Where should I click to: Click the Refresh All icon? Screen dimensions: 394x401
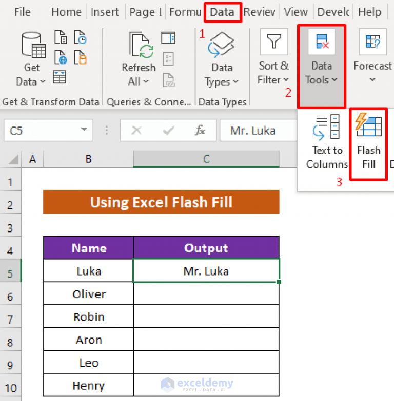141,45
